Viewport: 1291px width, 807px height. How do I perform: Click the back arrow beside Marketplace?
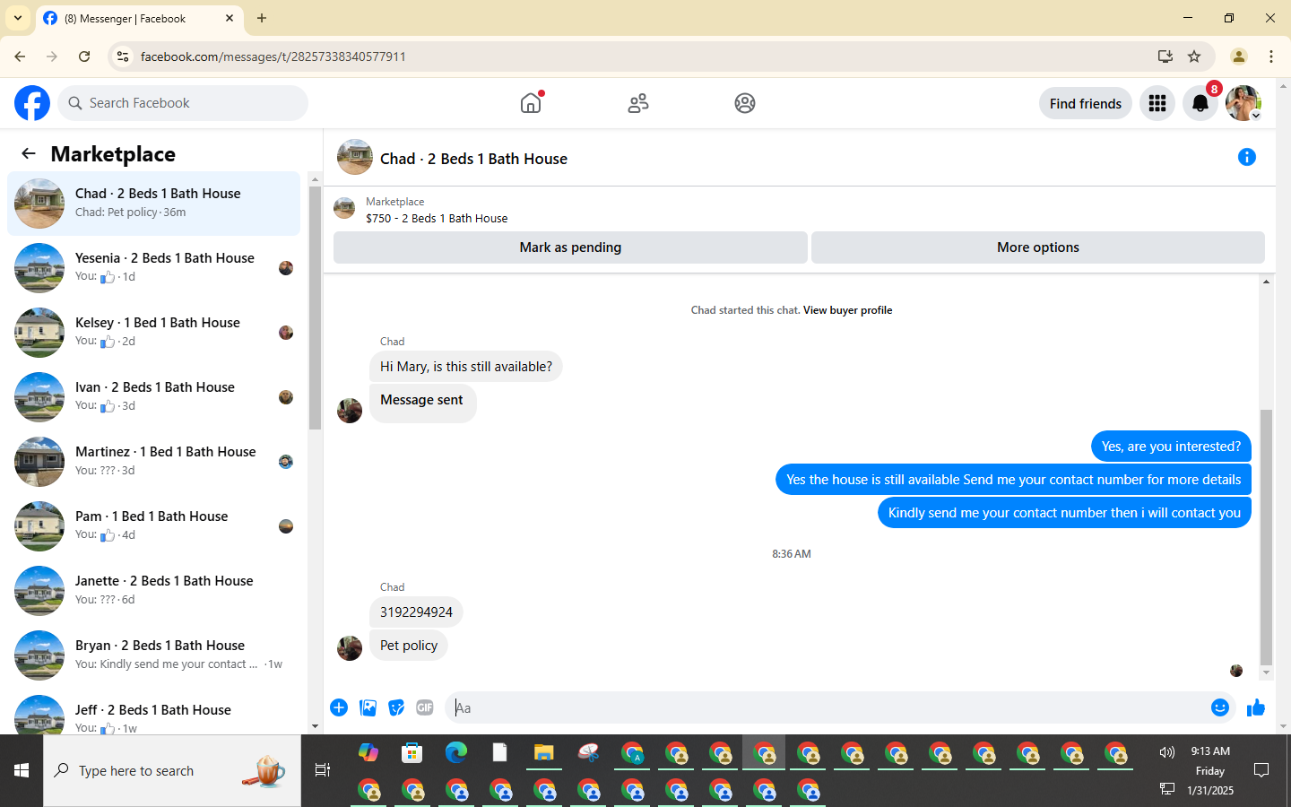pyautogui.click(x=29, y=153)
